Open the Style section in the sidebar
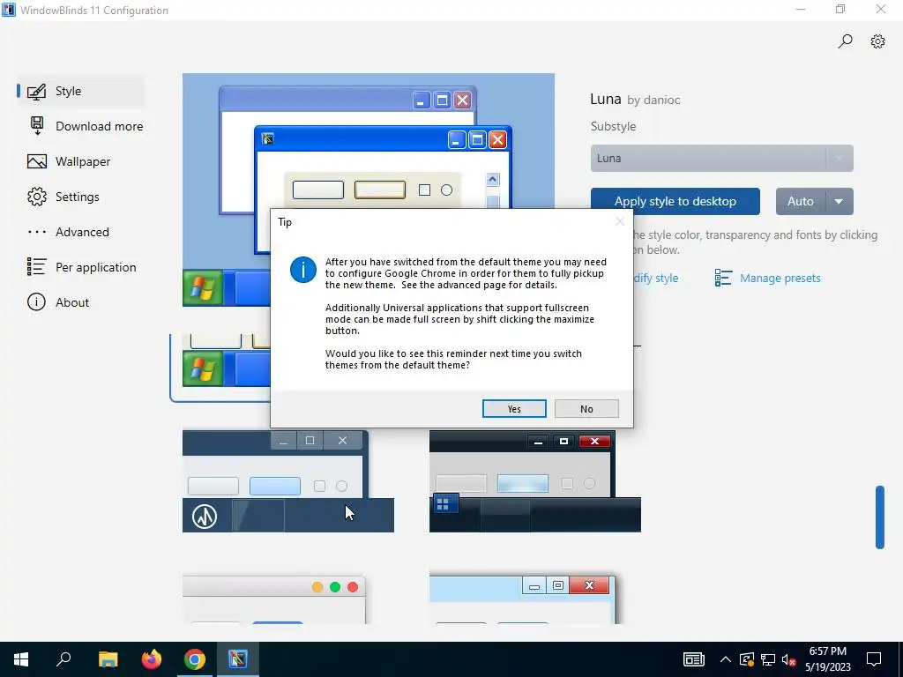The width and height of the screenshot is (903, 677). [x=79, y=91]
